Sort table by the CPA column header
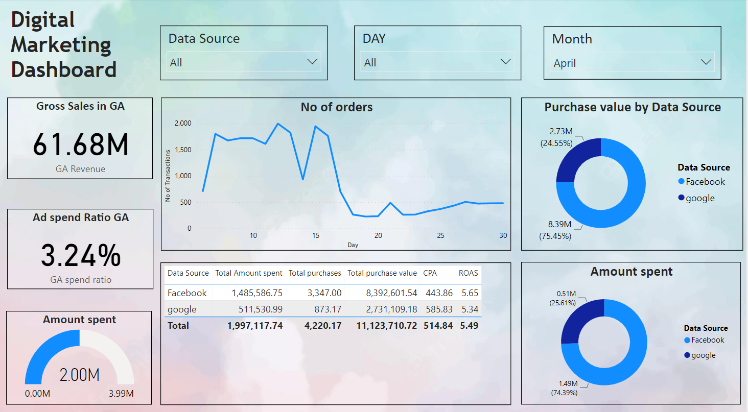This screenshot has height=412, width=748. click(430, 273)
